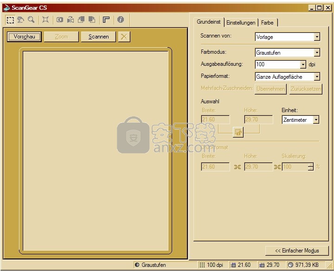The image size is (334, 271).
Task: Click the Mehrfach-Zuschneiden label
Action: click(x=227, y=88)
